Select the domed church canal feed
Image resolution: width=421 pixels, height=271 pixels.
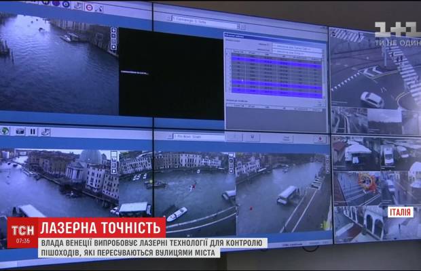59,183
